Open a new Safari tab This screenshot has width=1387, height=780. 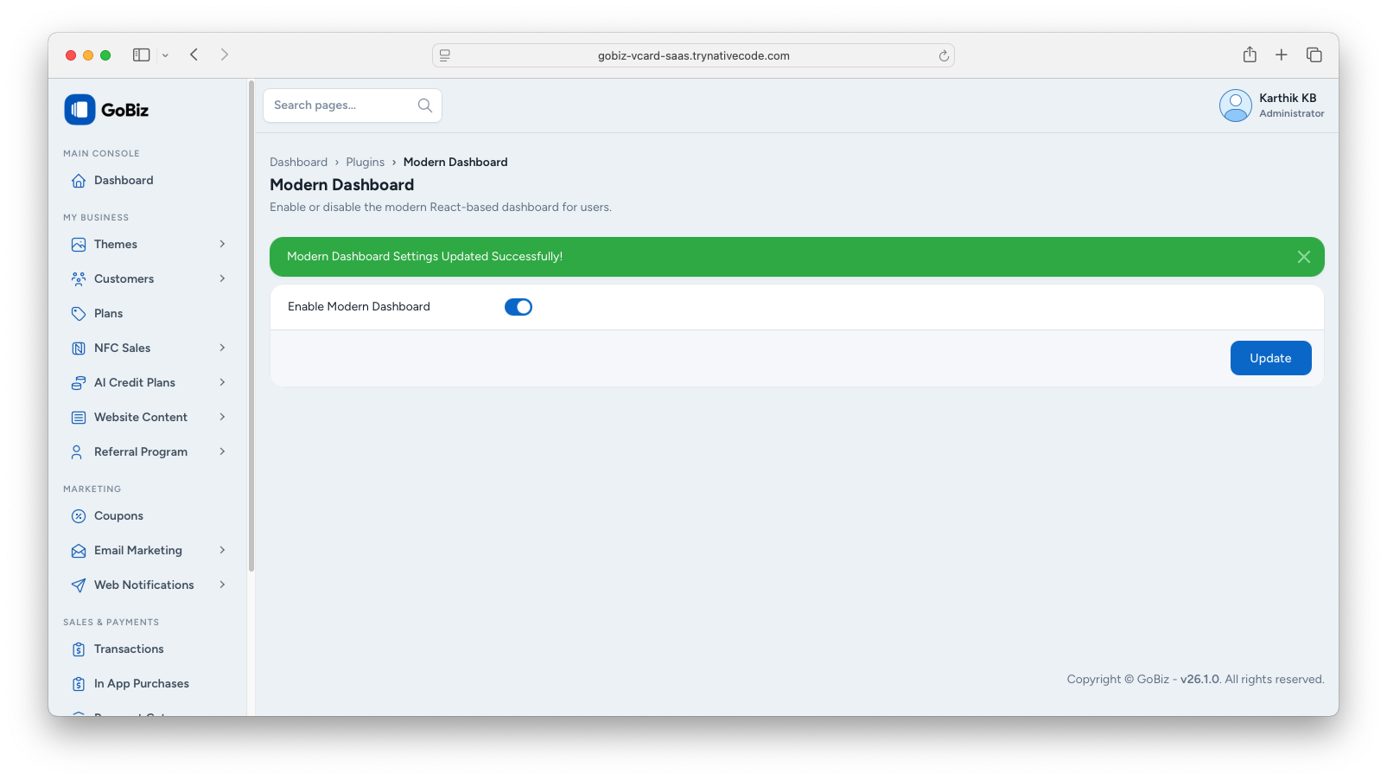pyautogui.click(x=1282, y=54)
